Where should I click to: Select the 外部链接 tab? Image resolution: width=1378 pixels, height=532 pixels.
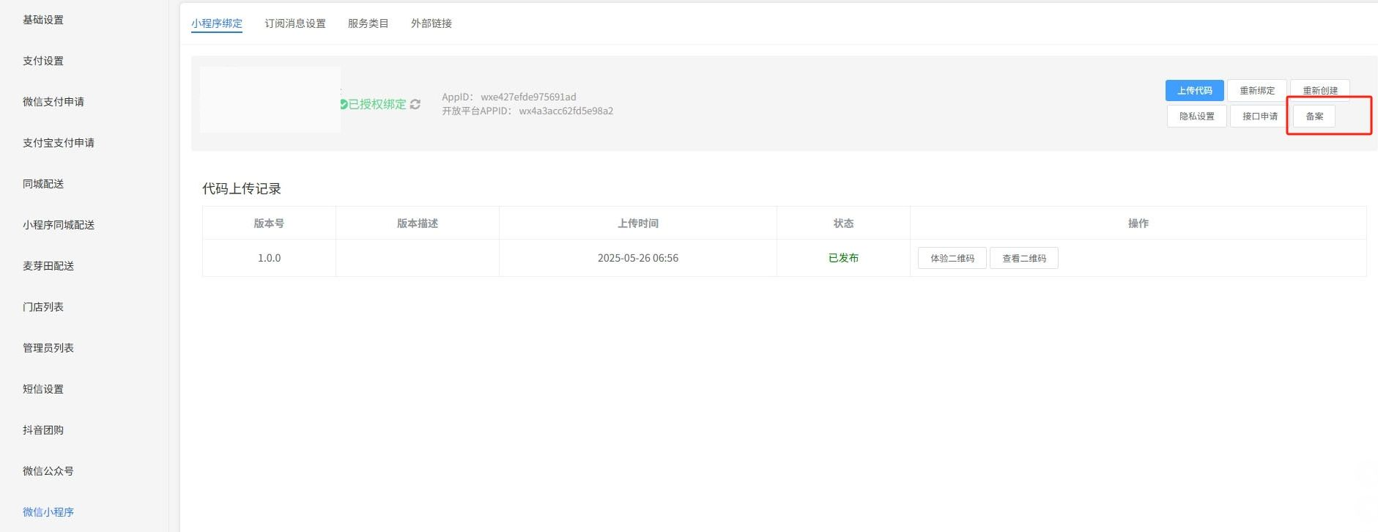pos(431,23)
